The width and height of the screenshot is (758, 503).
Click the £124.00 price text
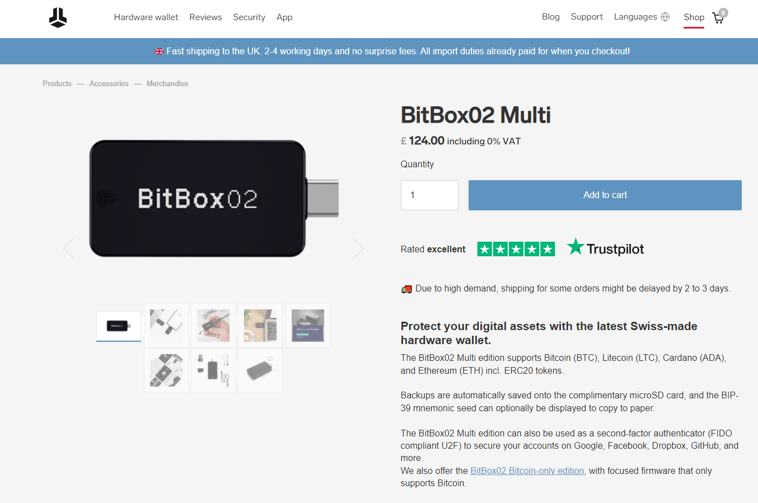pos(423,141)
